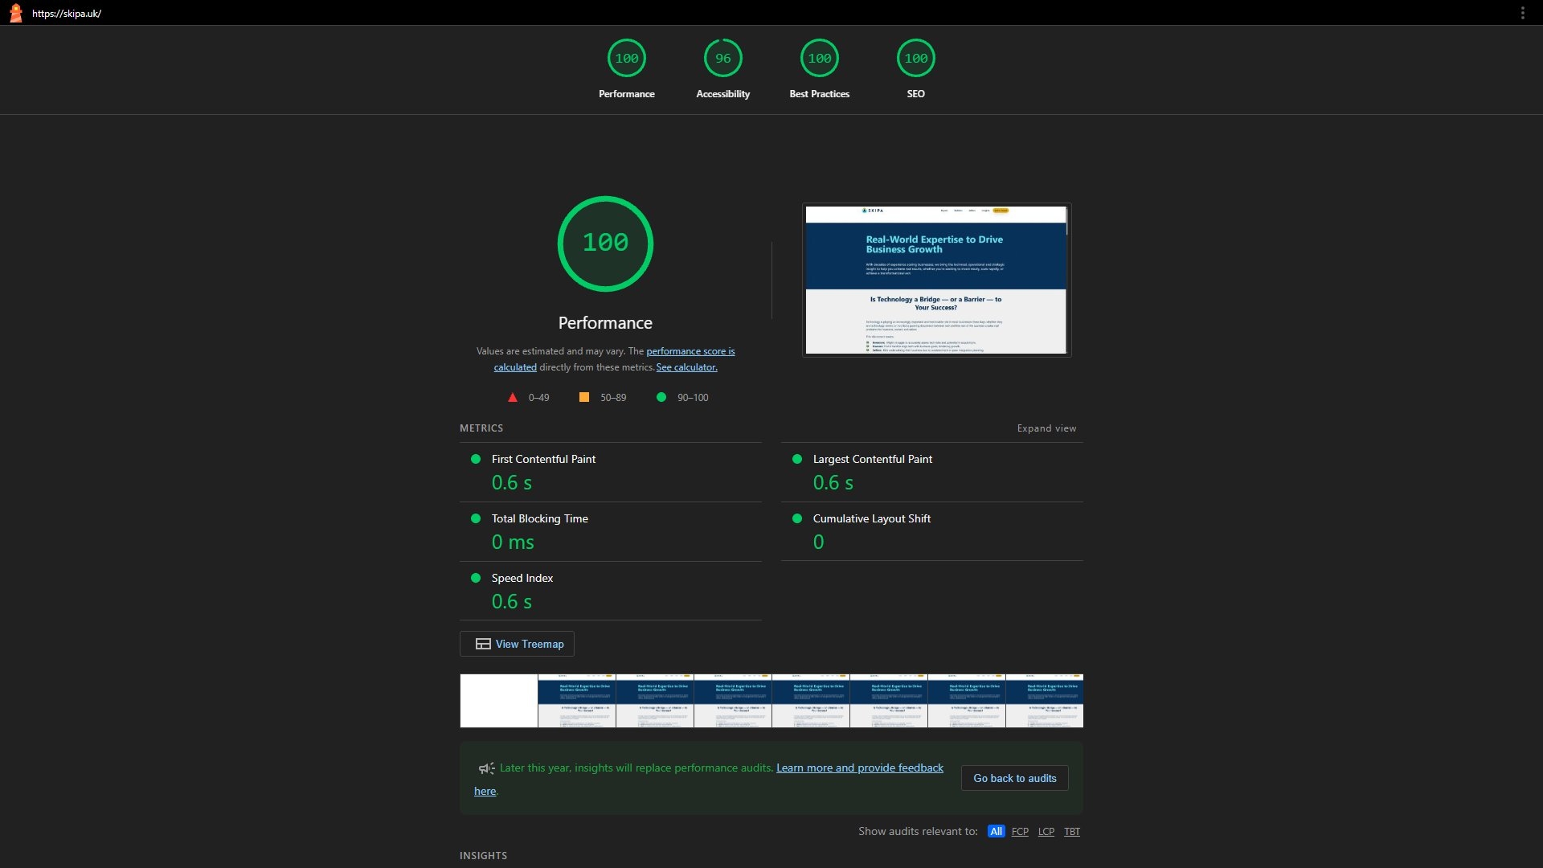Click the last filmstrip frame
Image resolution: width=1543 pixels, height=868 pixels.
[x=1045, y=701]
